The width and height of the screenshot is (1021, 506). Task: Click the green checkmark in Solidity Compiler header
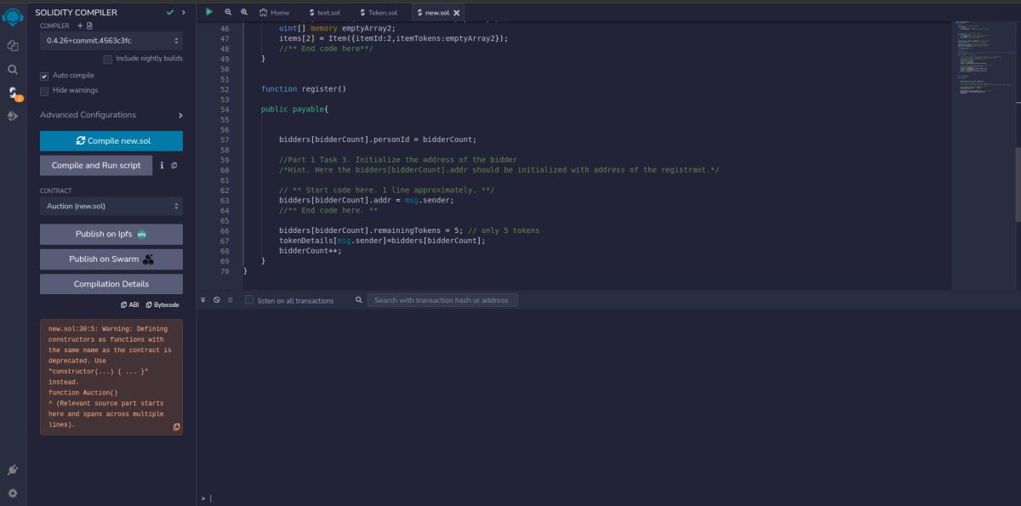(x=170, y=12)
